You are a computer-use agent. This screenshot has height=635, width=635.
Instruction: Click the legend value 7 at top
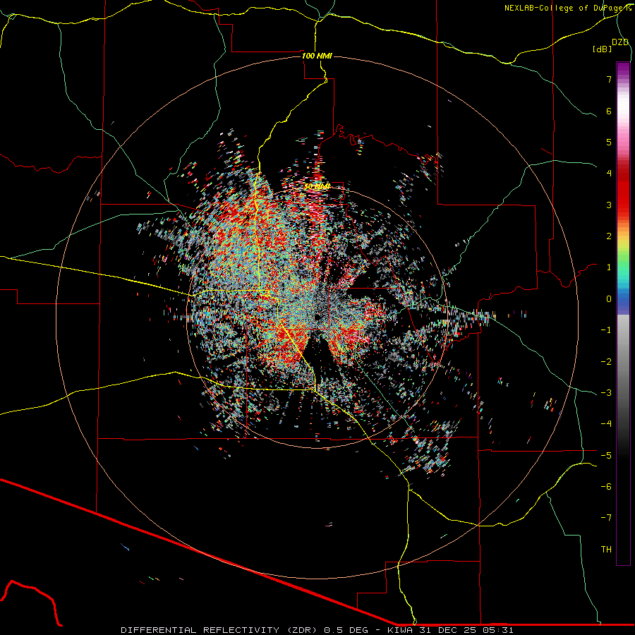[609, 79]
